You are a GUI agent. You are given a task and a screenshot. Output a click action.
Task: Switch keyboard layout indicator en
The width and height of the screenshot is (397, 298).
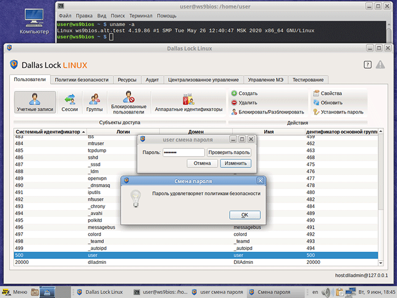315,292
